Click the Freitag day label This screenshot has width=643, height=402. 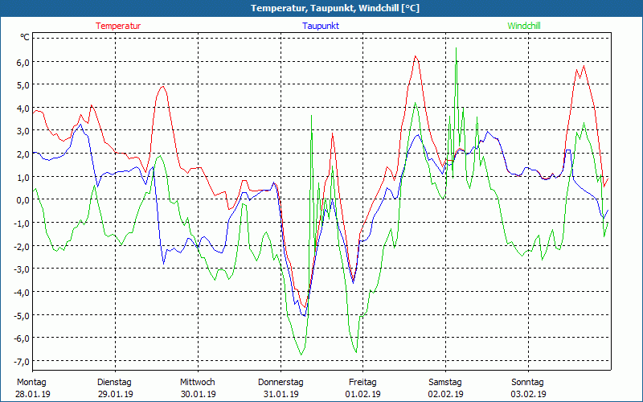pos(362,383)
